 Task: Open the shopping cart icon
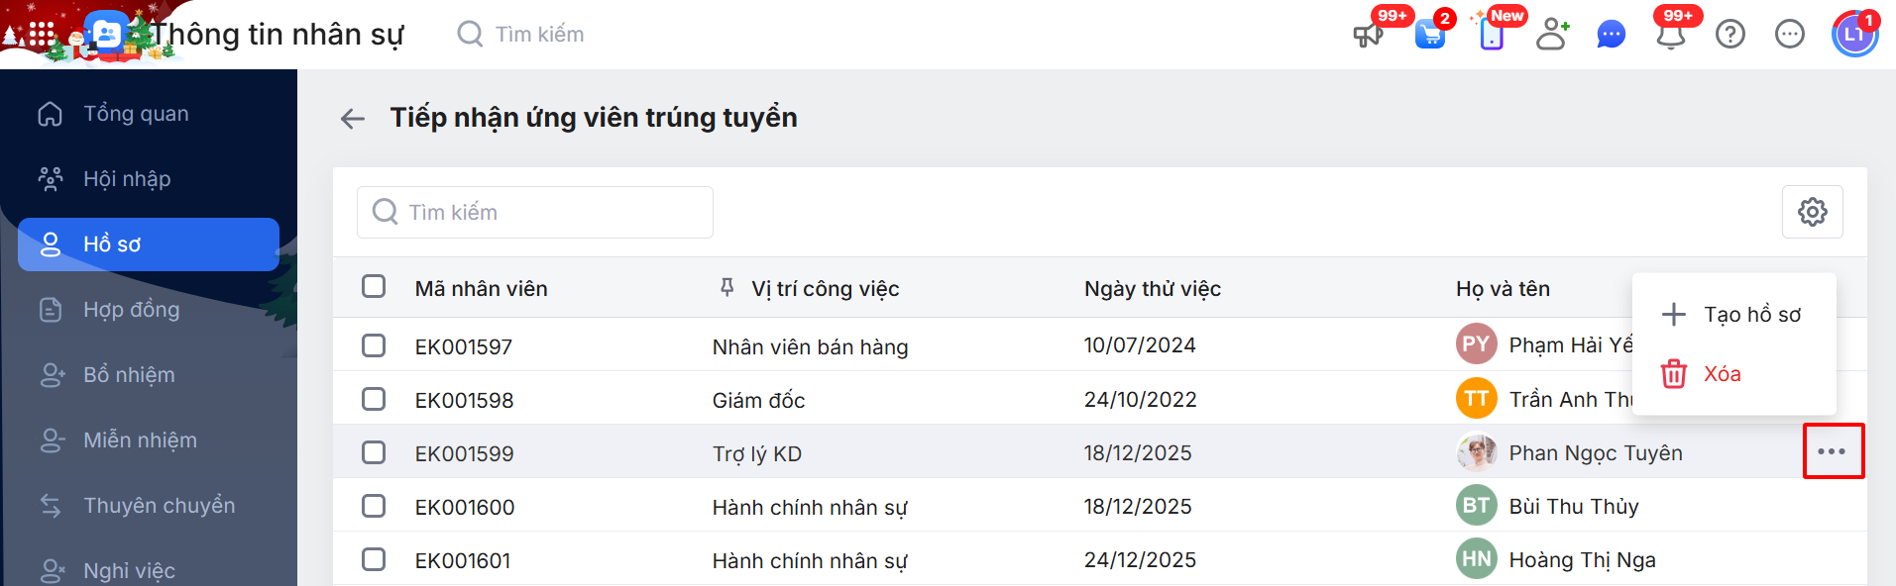pos(1429,36)
